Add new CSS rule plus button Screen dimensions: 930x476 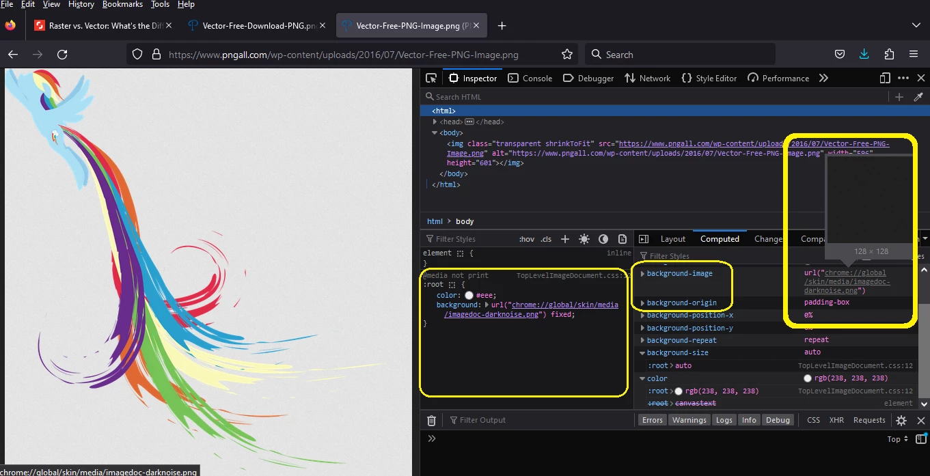pos(565,239)
